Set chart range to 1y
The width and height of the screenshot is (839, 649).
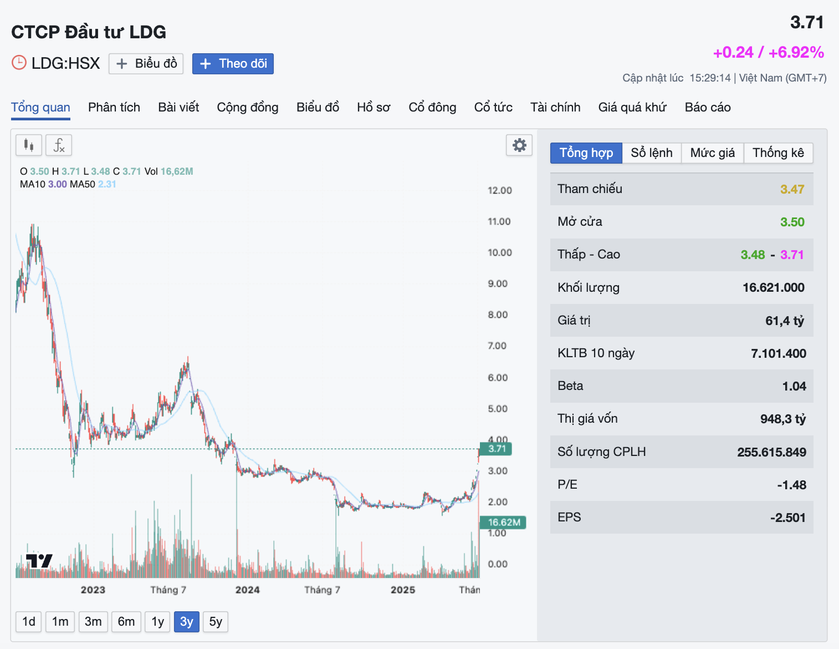[158, 622]
